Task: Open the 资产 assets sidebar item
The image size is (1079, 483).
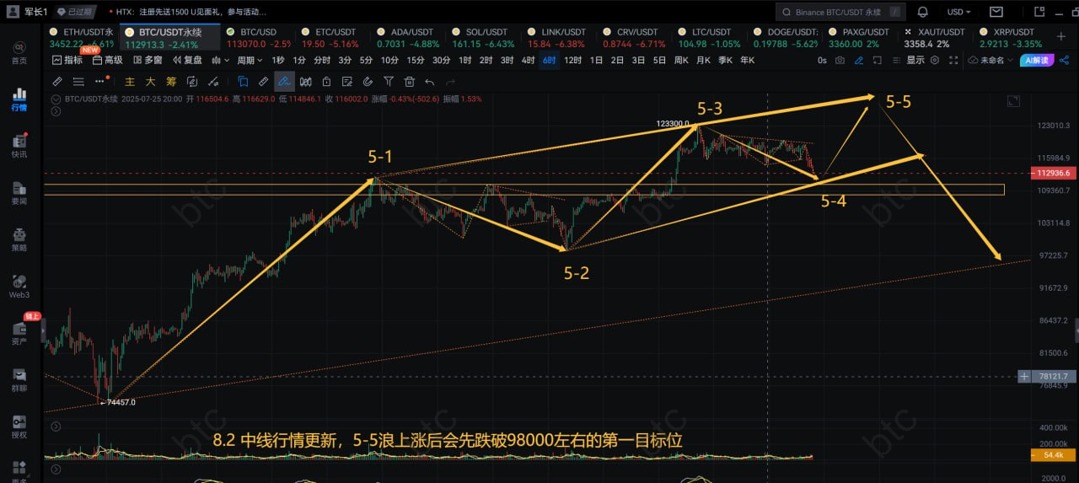Action: (19, 332)
